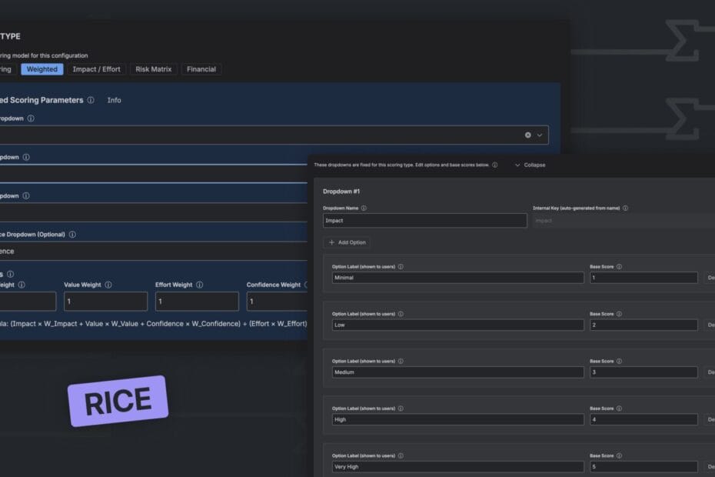The height and width of the screenshot is (477, 715).
Task: Click the Info link beside Scoring Parameters
Action: point(114,100)
